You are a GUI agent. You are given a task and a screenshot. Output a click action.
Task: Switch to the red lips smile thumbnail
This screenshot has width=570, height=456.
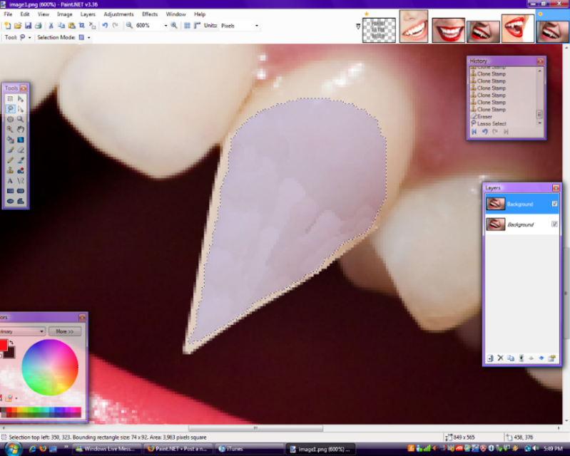pos(448,30)
